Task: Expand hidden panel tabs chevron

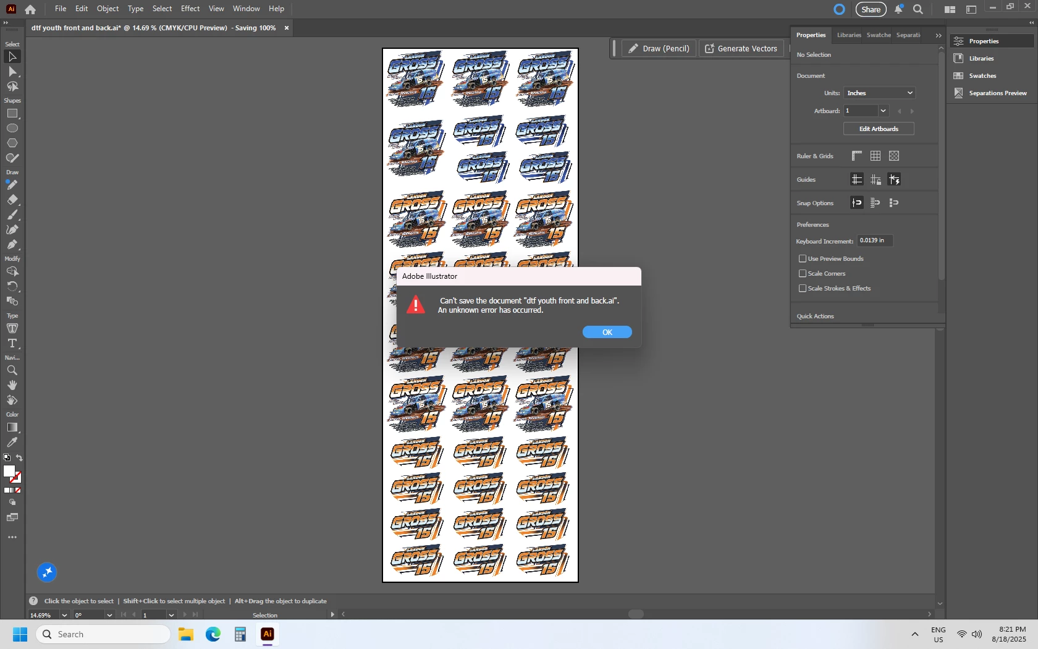Action: pyautogui.click(x=939, y=35)
